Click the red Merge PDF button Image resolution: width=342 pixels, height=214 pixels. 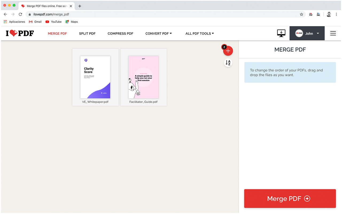click(x=290, y=198)
